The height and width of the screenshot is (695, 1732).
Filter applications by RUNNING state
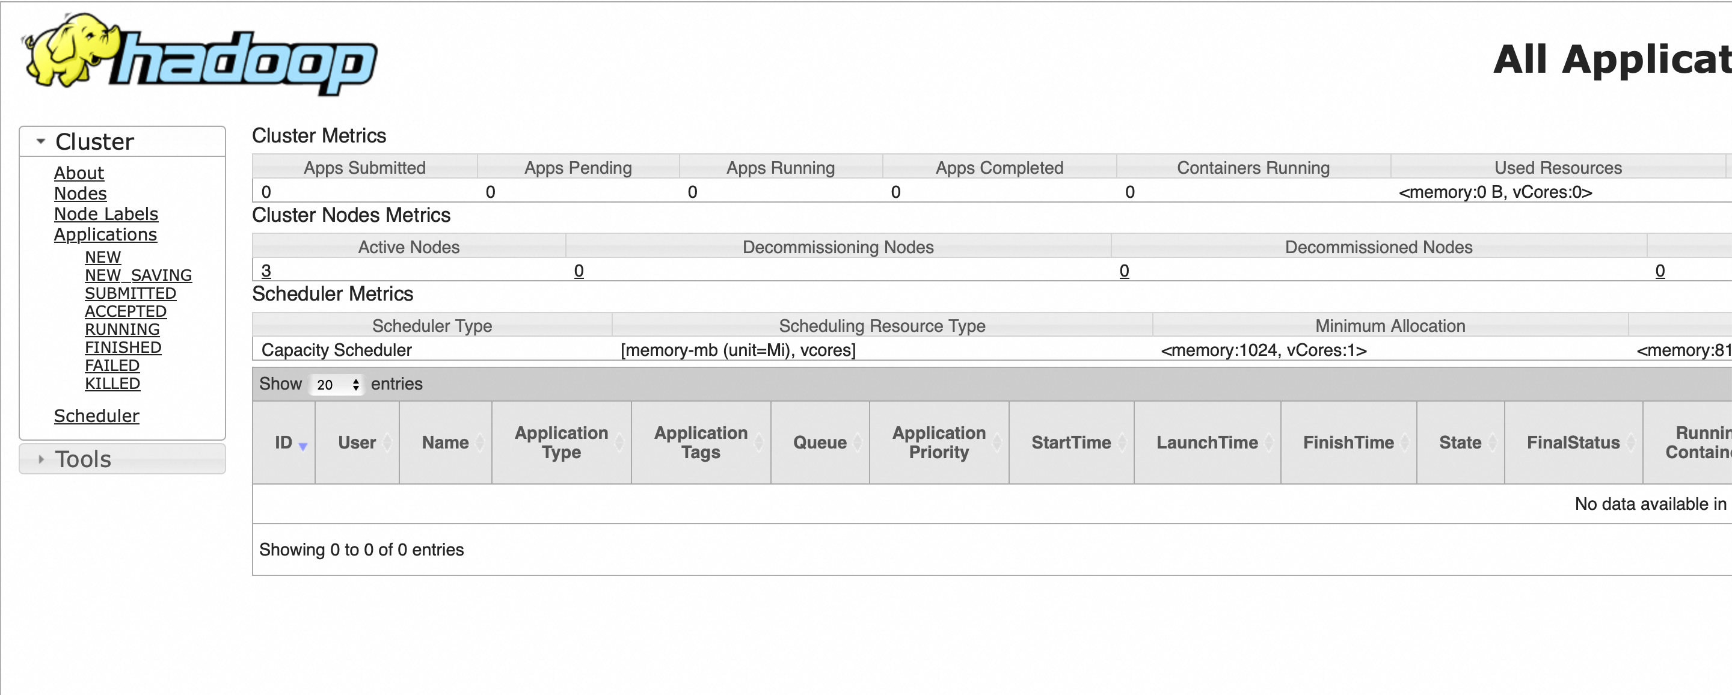122,329
